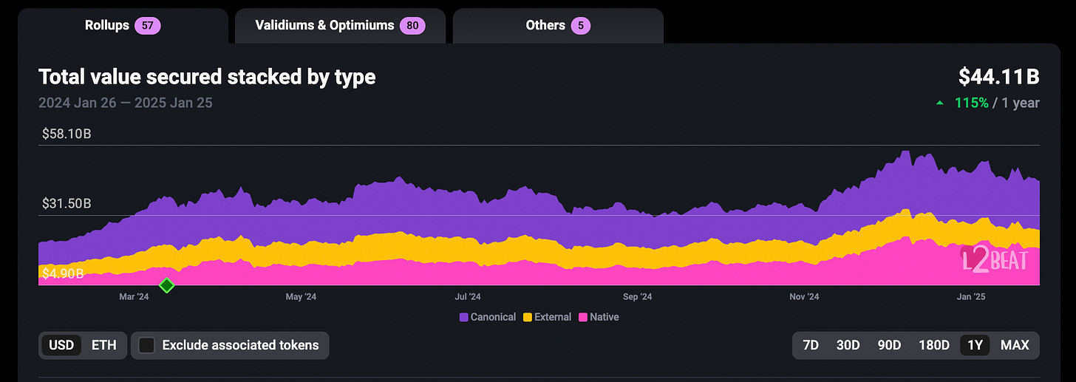Click the Nov '24 axis label

click(x=804, y=296)
